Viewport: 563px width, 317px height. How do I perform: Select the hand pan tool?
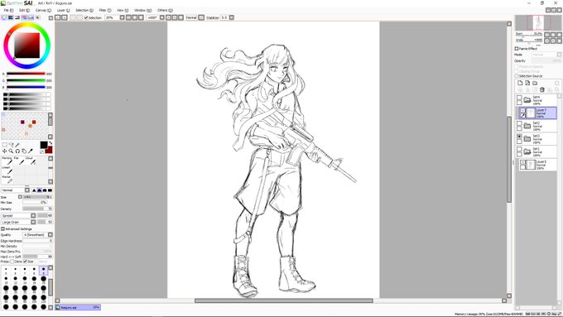tap(24, 151)
